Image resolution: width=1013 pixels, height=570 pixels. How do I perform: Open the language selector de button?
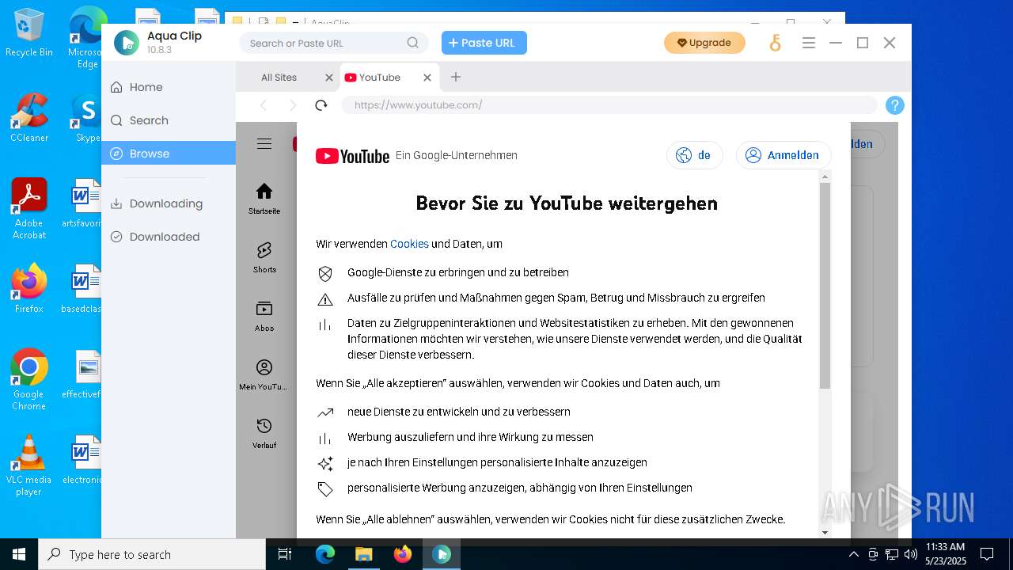coord(694,155)
